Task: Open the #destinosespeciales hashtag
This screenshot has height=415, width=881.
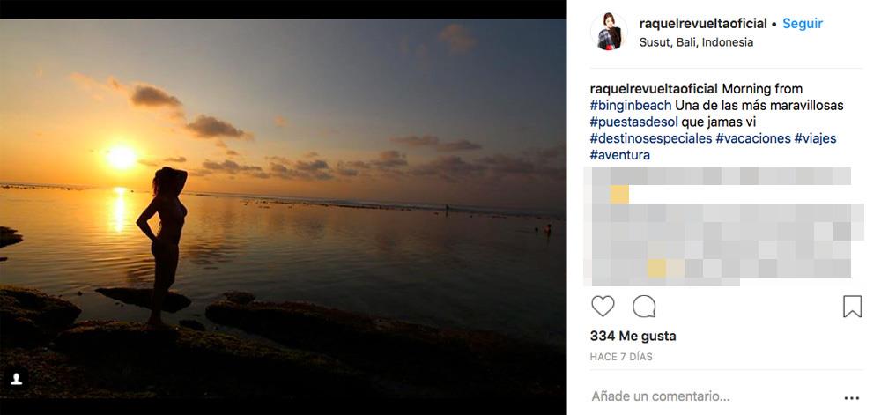Action: pos(650,139)
